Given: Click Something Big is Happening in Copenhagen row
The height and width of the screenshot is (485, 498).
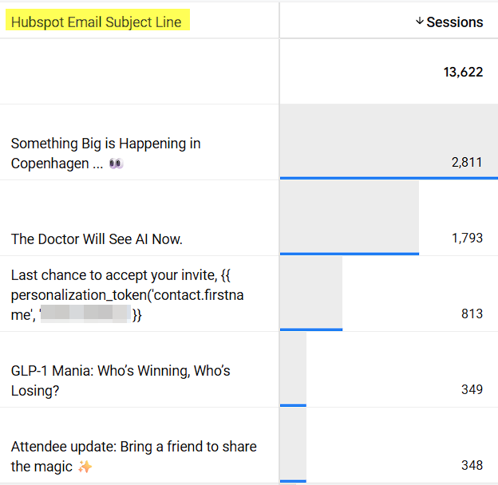Looking at the screenshot, I should [249, 142].
